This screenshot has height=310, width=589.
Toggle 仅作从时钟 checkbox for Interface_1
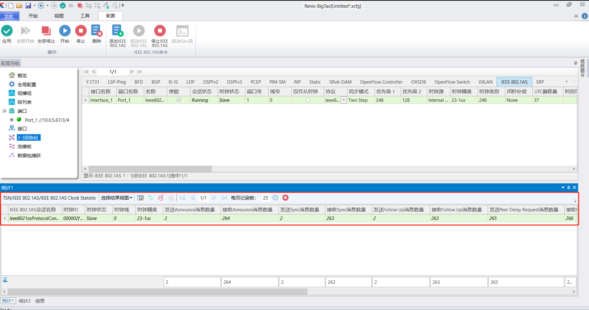[x=308, y=100]
